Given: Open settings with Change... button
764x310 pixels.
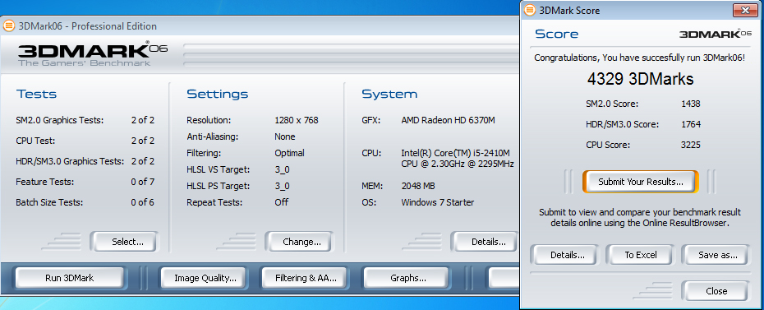Looking at the screenshot, I should click(x=299, y=241).
